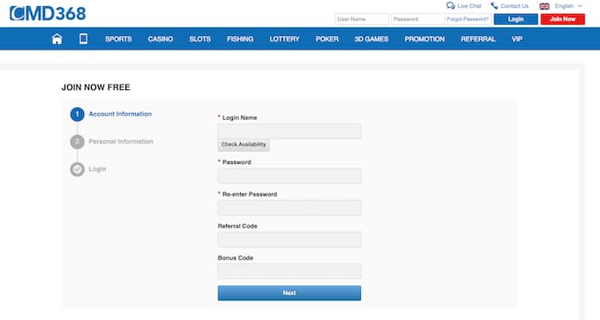Open the POKER menu
The width and height of the screenshot is (600, 320).
327,39
